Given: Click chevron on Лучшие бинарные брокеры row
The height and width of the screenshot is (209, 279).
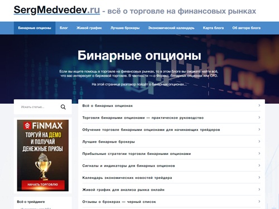Looking at the screenshot, I should coord(259,142).
